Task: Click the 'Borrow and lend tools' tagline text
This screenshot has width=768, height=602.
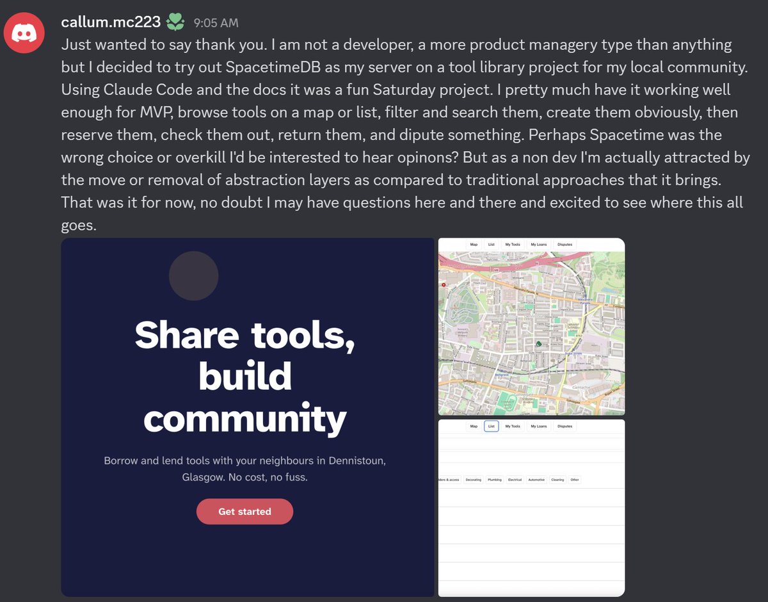Action: [x=244, y=469]
